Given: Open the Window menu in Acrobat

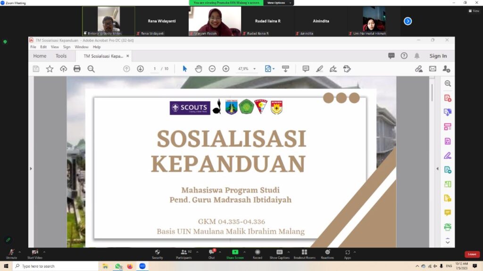Looking at the screenshot, I should 81,47.
